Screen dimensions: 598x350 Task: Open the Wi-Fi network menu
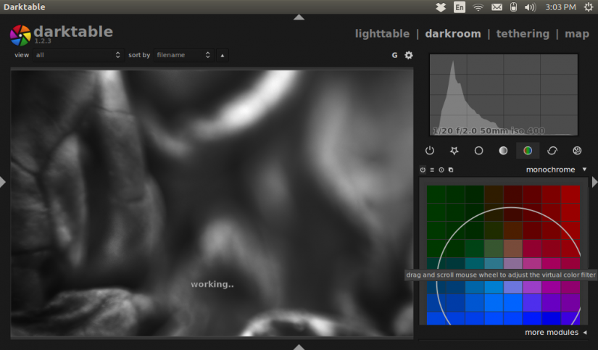[x=478, y=7]
